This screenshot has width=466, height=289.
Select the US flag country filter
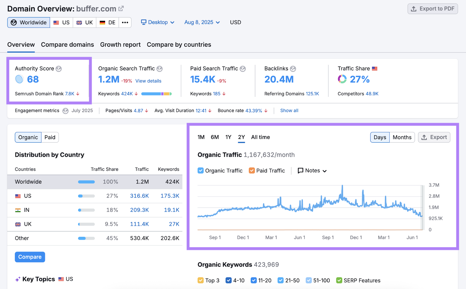(x=61, y=22)
